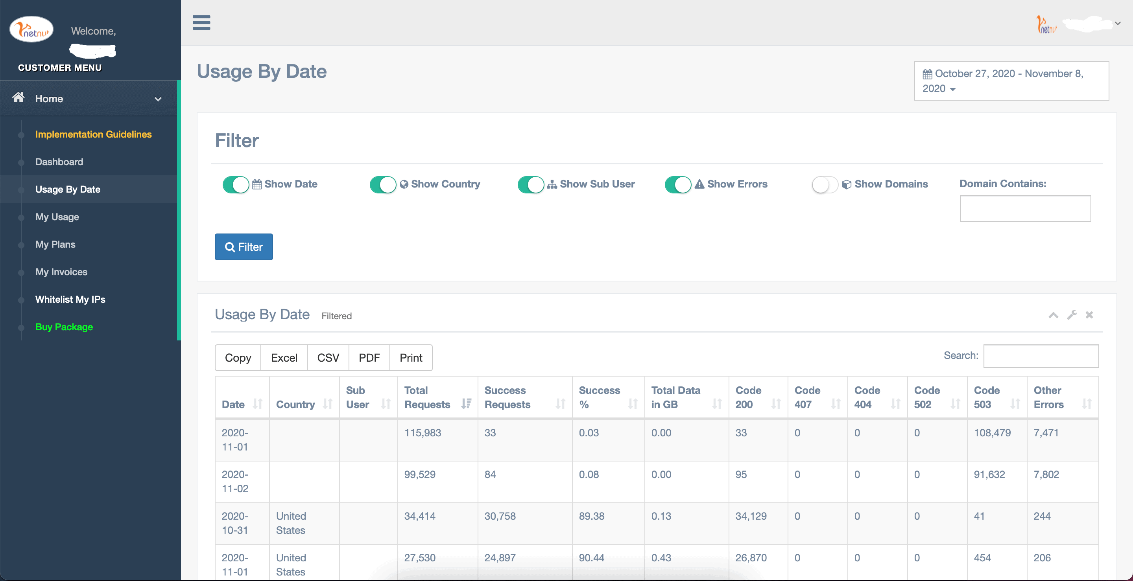Toggle the Show Date switch
Screen dimensions: 1133x581
tap(236, 185)
